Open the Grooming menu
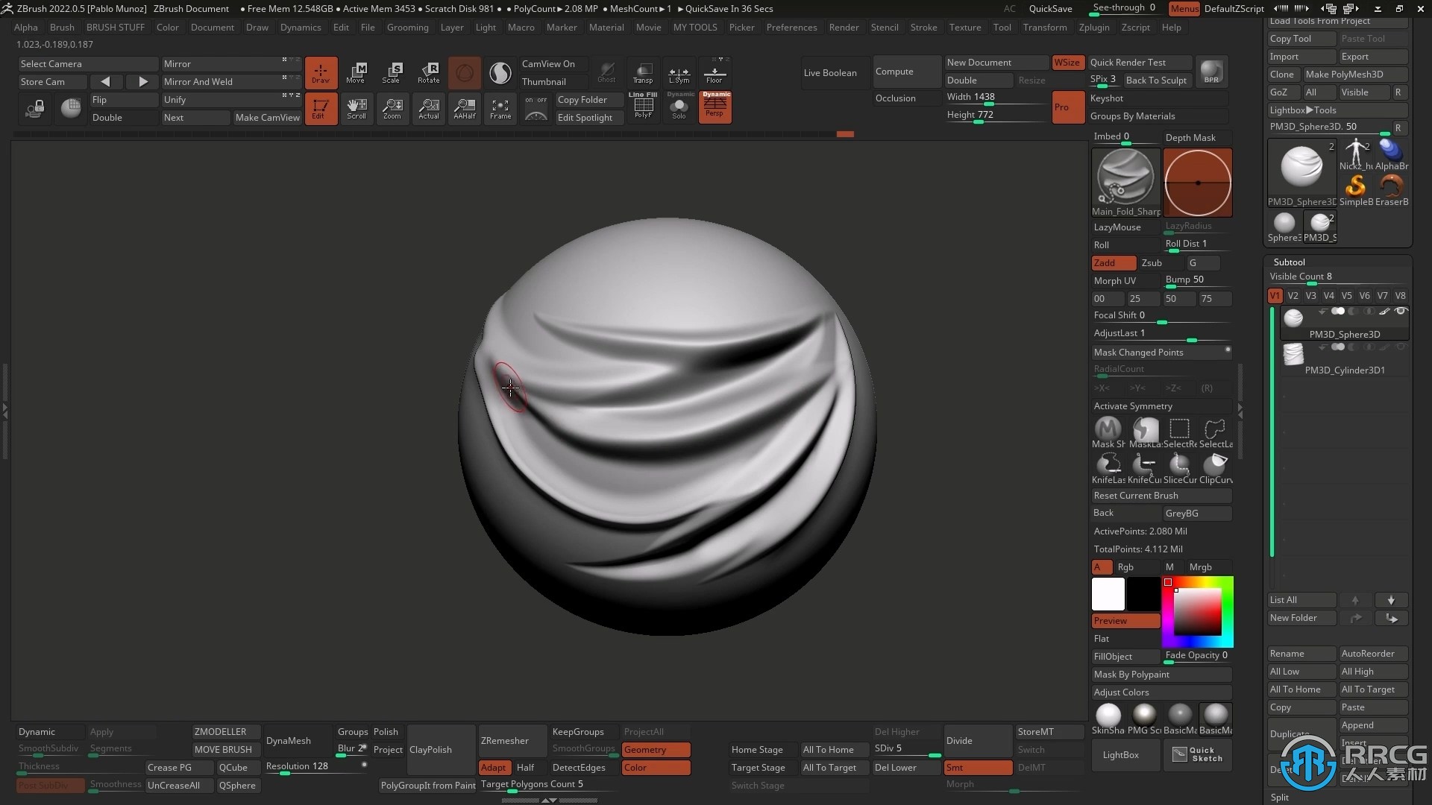 coord(406,27)
